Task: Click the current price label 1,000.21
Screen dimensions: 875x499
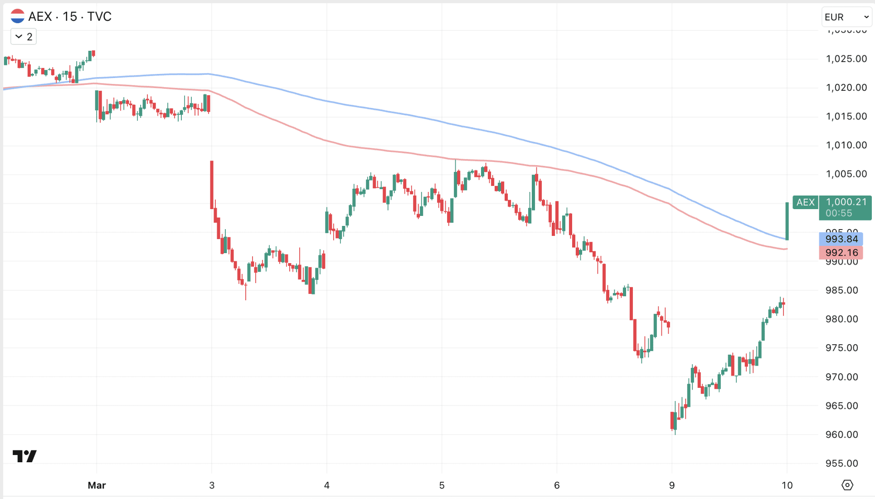Action: [846, 202]
